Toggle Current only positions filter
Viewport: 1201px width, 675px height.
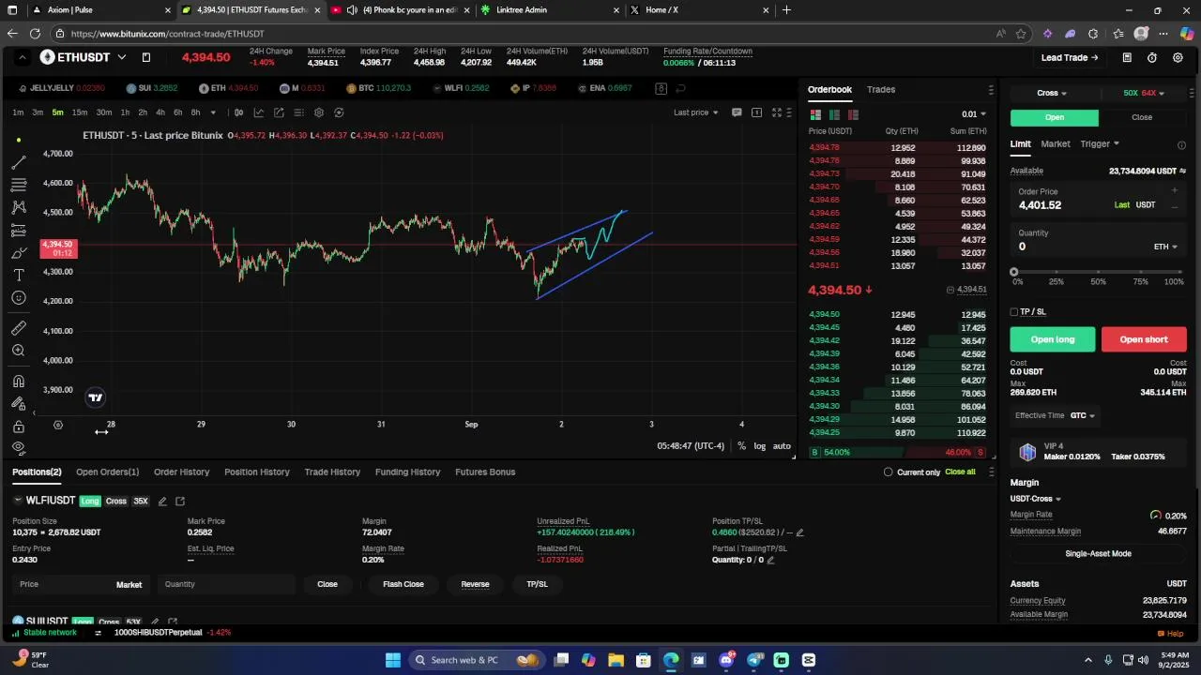pos(889,472)
